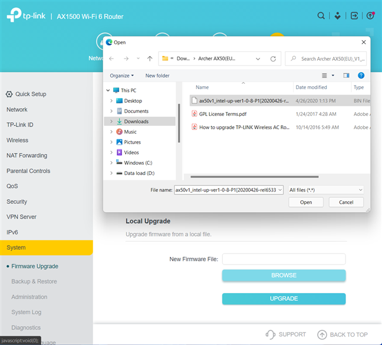382x345 pixels.
Task: Click the New Firmware File field
Action: (284, 259)
